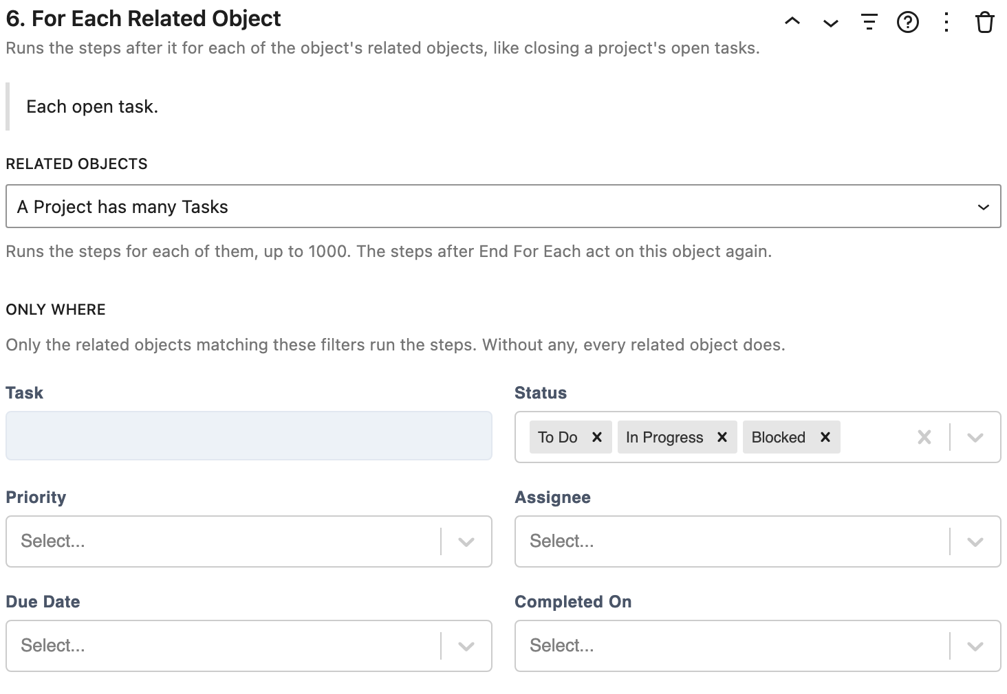Click the Status field label
Image resolution: width=1007 pixels, height=694 pixels.
[x=541, y=393]
